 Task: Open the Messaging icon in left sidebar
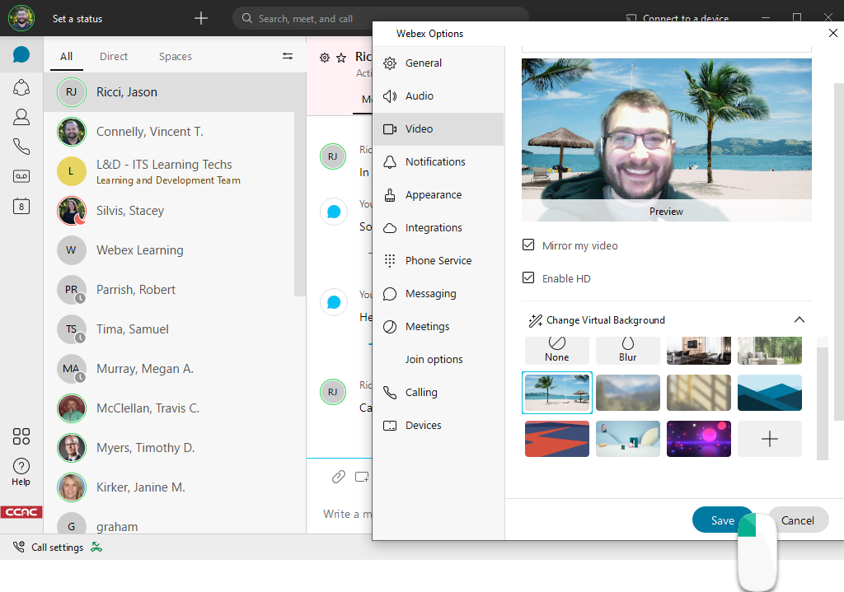21,55
